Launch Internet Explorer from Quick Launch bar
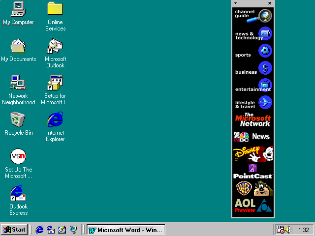 click(40, 230)
